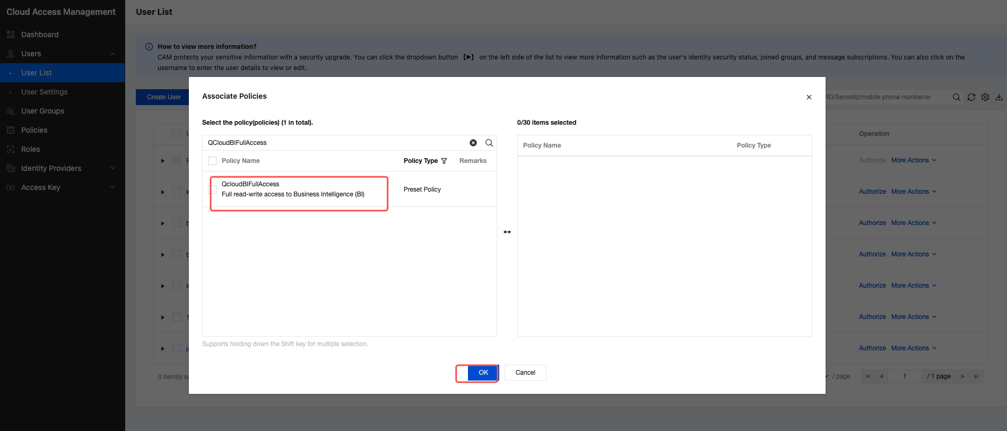Image resolution: width=1007 pixels, height=431 pixels.
Task: Open More Actions dropdown in the third user row
Action: [914, 223]
